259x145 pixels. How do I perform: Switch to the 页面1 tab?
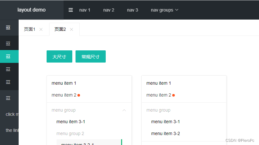[30, 30]
